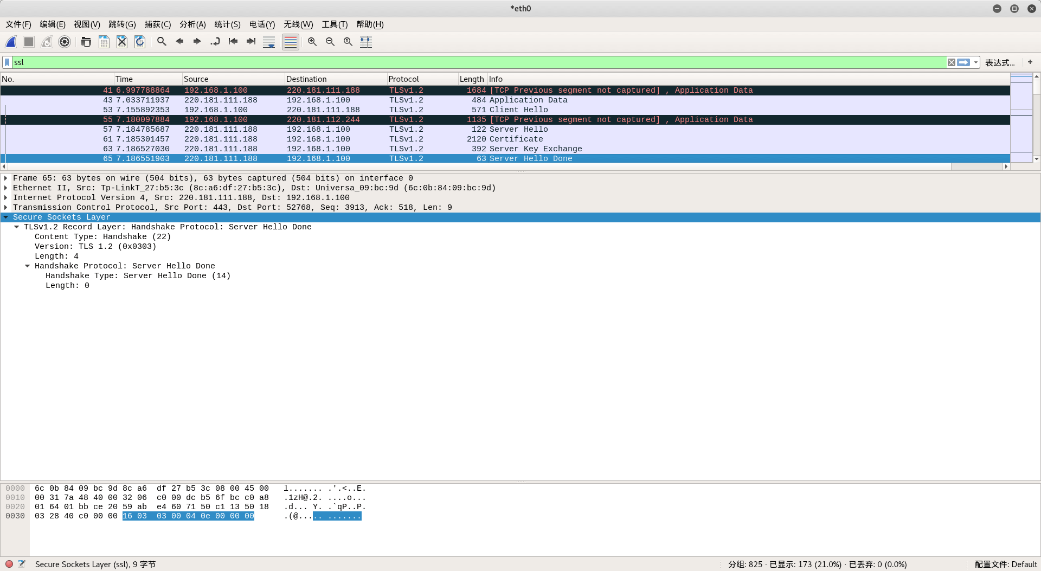1041x571 pixels.
Task: Open recent display filters dropdown
Action: (975, 62)
